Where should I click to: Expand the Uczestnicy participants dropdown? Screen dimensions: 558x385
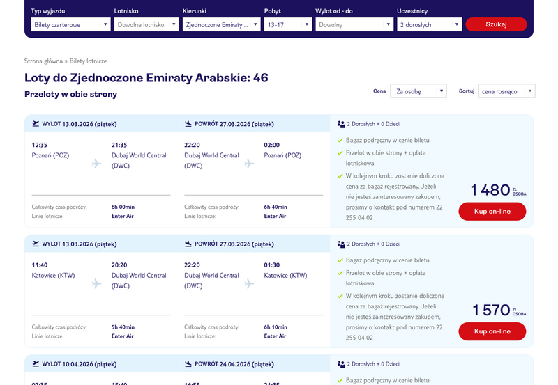[x=428, y=24]
